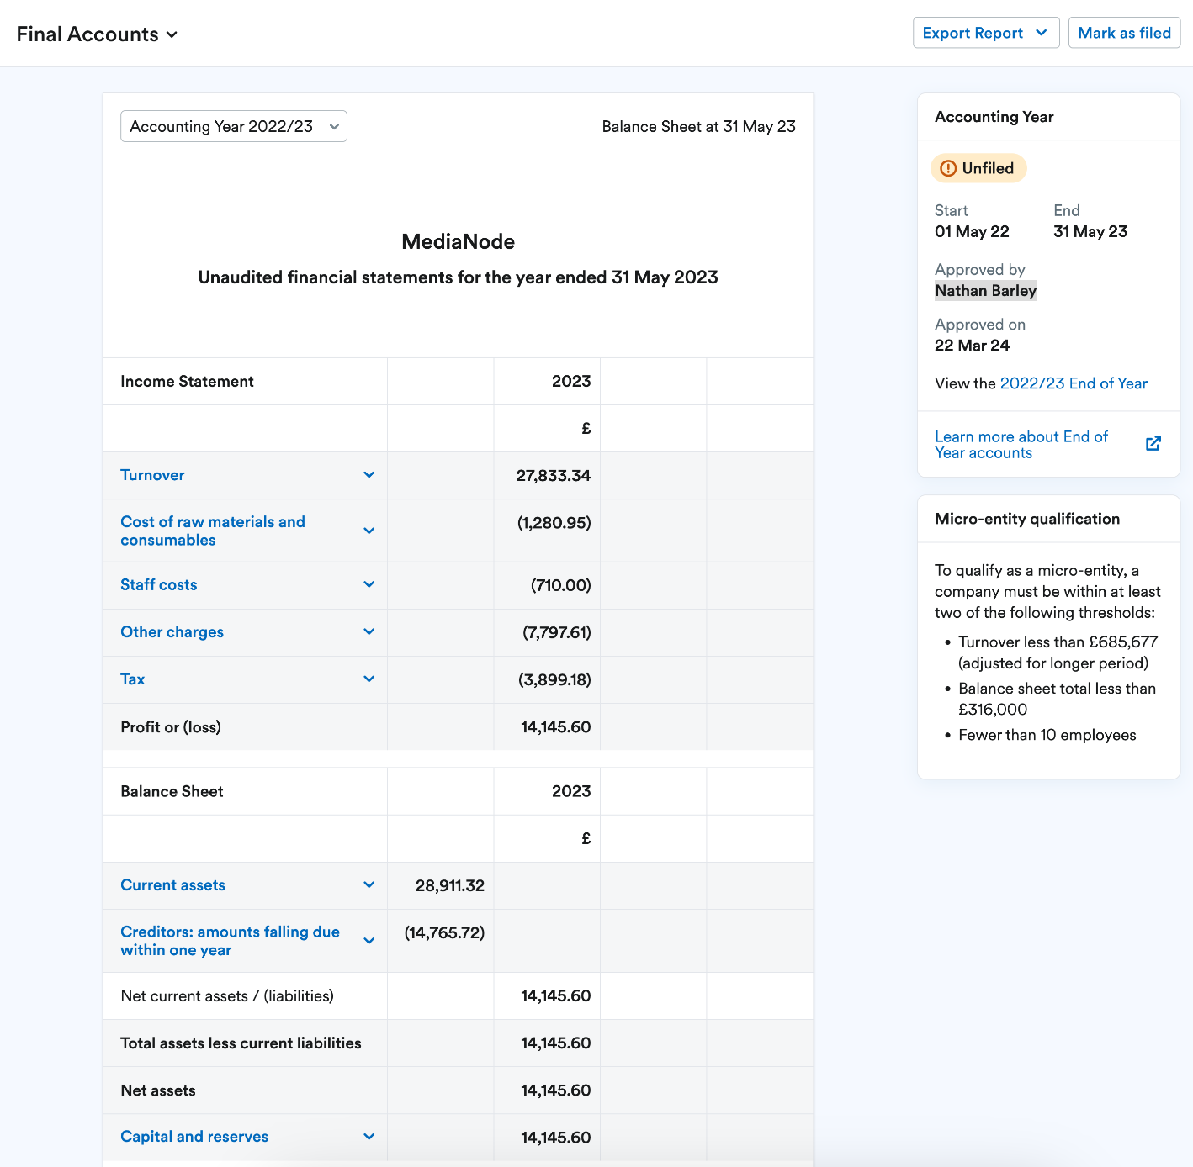Image resolution: width=1193 pixels, height=1167 pixels.
Task: Click the Unfiled status warning icon
Action: click(949, 168)
